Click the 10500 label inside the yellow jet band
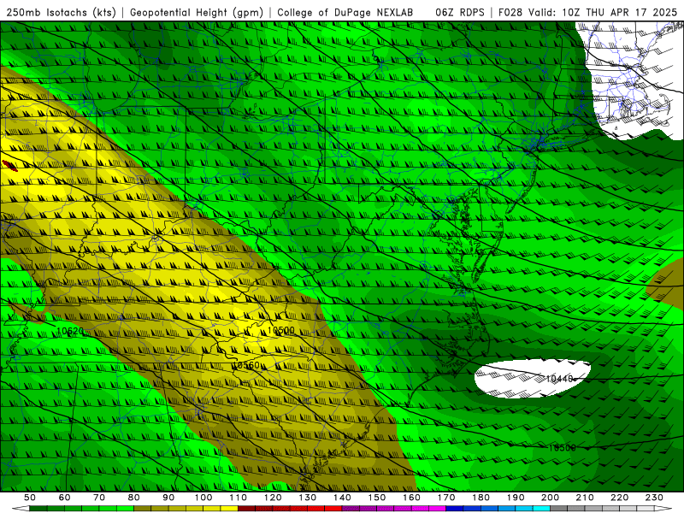Viewport: 684px width, 513px height. (x=281, y=330)
